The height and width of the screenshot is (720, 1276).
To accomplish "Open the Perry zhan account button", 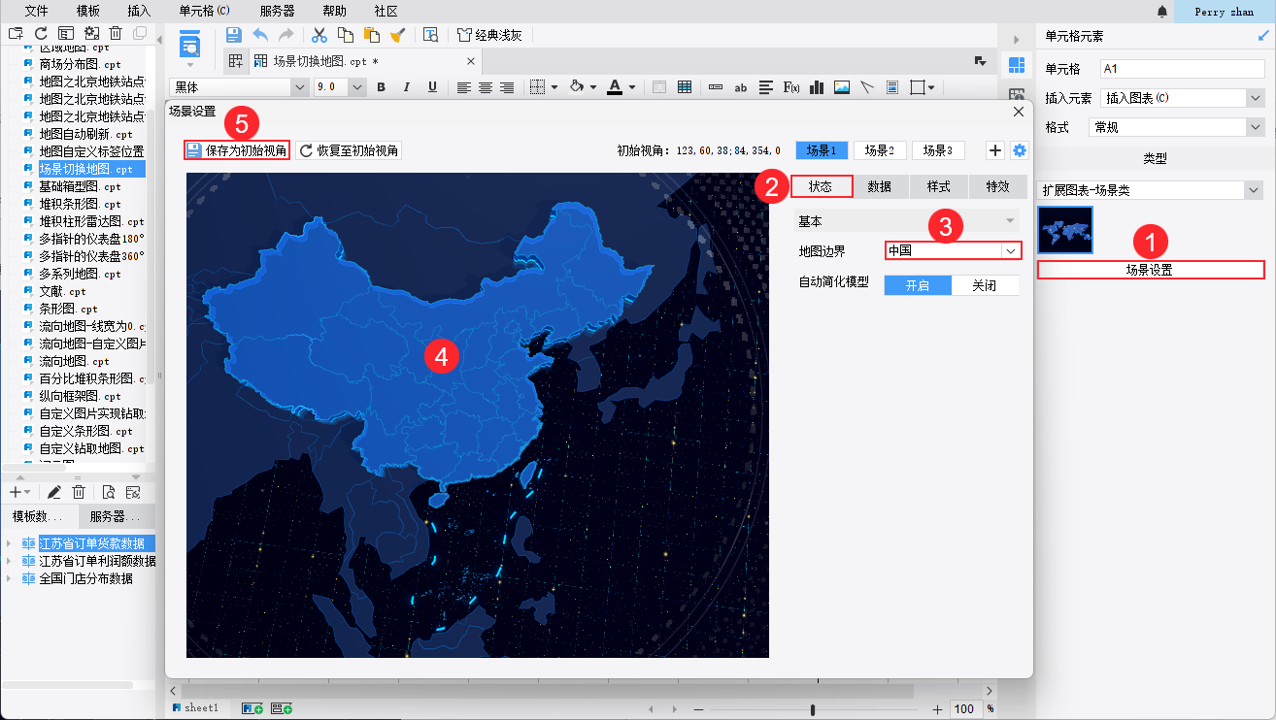I will [1224, 12].
